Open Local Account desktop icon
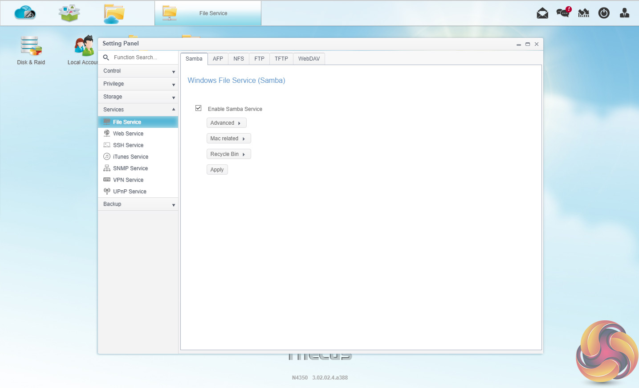 [84, 50]
